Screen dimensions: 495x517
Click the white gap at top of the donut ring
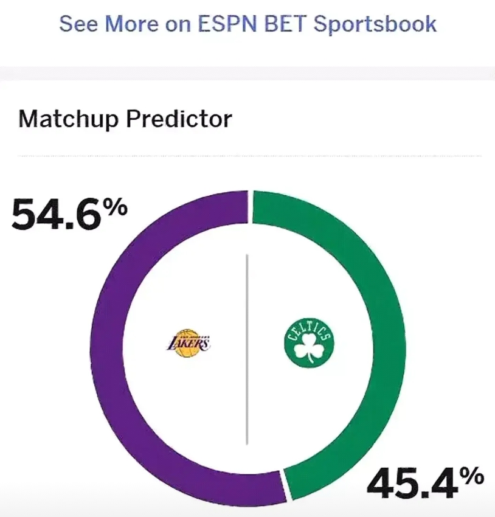[x=250, y=207]
